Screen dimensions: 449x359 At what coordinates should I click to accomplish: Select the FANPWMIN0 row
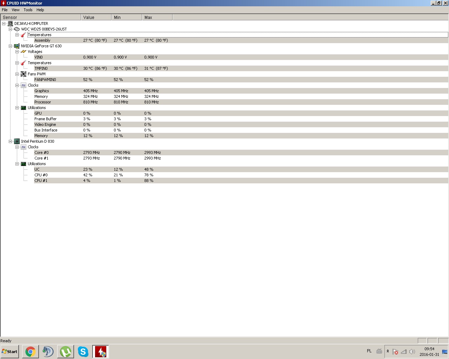tap(241, 80)
